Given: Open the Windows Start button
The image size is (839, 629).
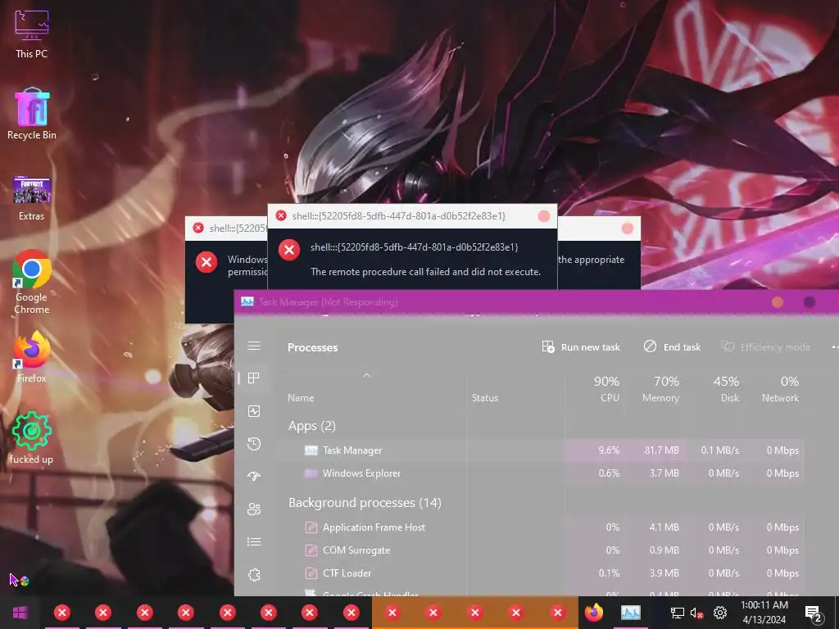Looking at the screenshot, I should 20,613.
